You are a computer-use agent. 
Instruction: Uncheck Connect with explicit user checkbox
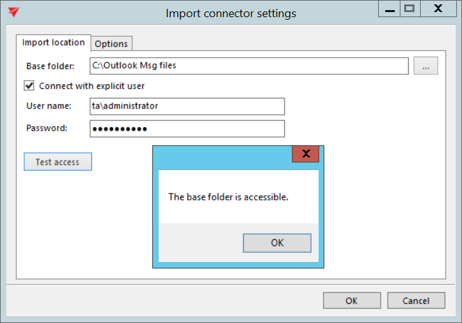click(29, 86)
